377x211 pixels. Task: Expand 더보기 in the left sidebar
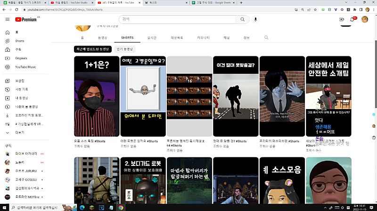(19, 132)
